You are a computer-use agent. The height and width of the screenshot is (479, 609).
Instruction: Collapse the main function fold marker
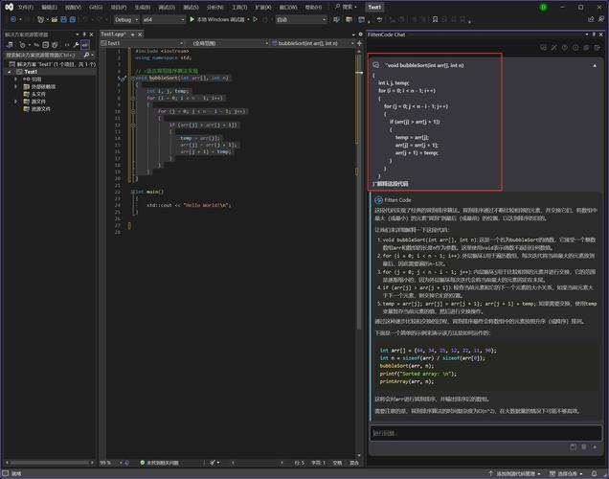tap(133, 192)
